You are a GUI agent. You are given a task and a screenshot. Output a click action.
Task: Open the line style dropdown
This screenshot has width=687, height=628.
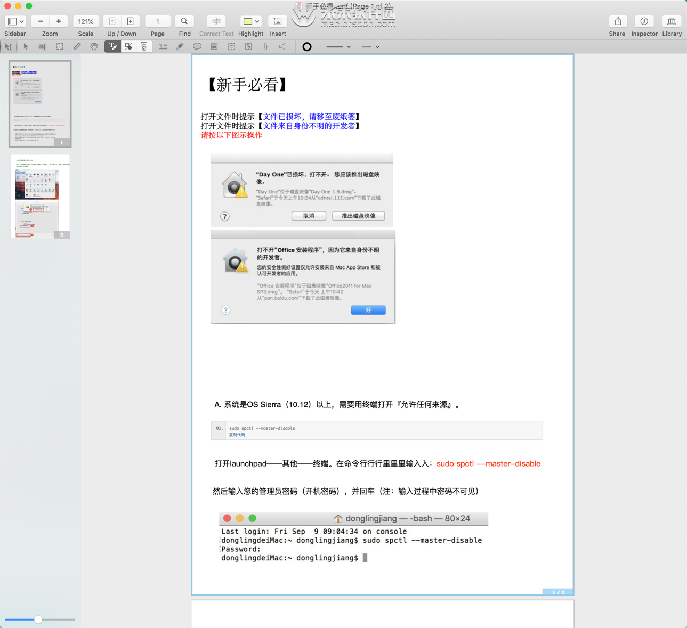(x=338, y=47)
